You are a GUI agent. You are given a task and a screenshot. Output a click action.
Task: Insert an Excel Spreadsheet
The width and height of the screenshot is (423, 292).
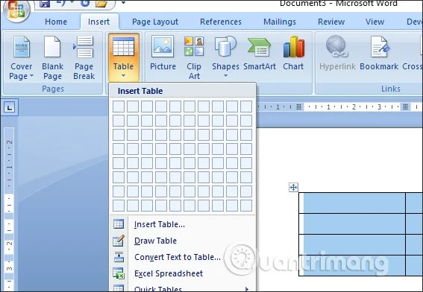169,273
